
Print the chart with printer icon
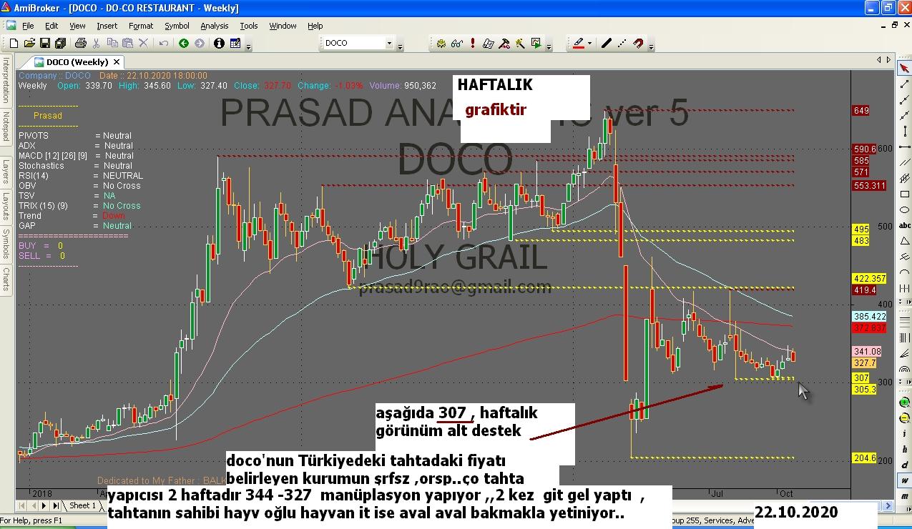pos(81,44)
